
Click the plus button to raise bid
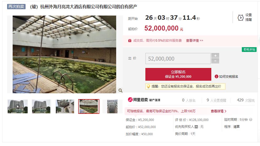[215, 56]
